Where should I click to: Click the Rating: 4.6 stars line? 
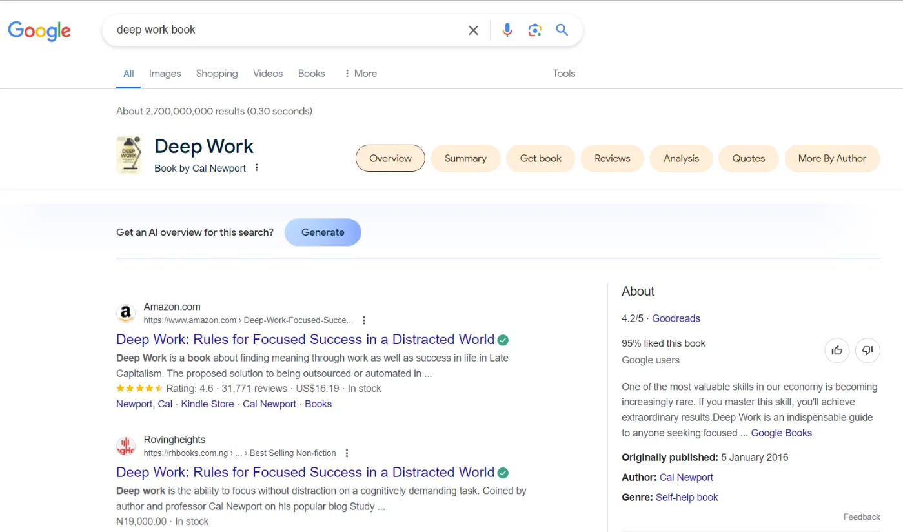[x=249, y=389]
